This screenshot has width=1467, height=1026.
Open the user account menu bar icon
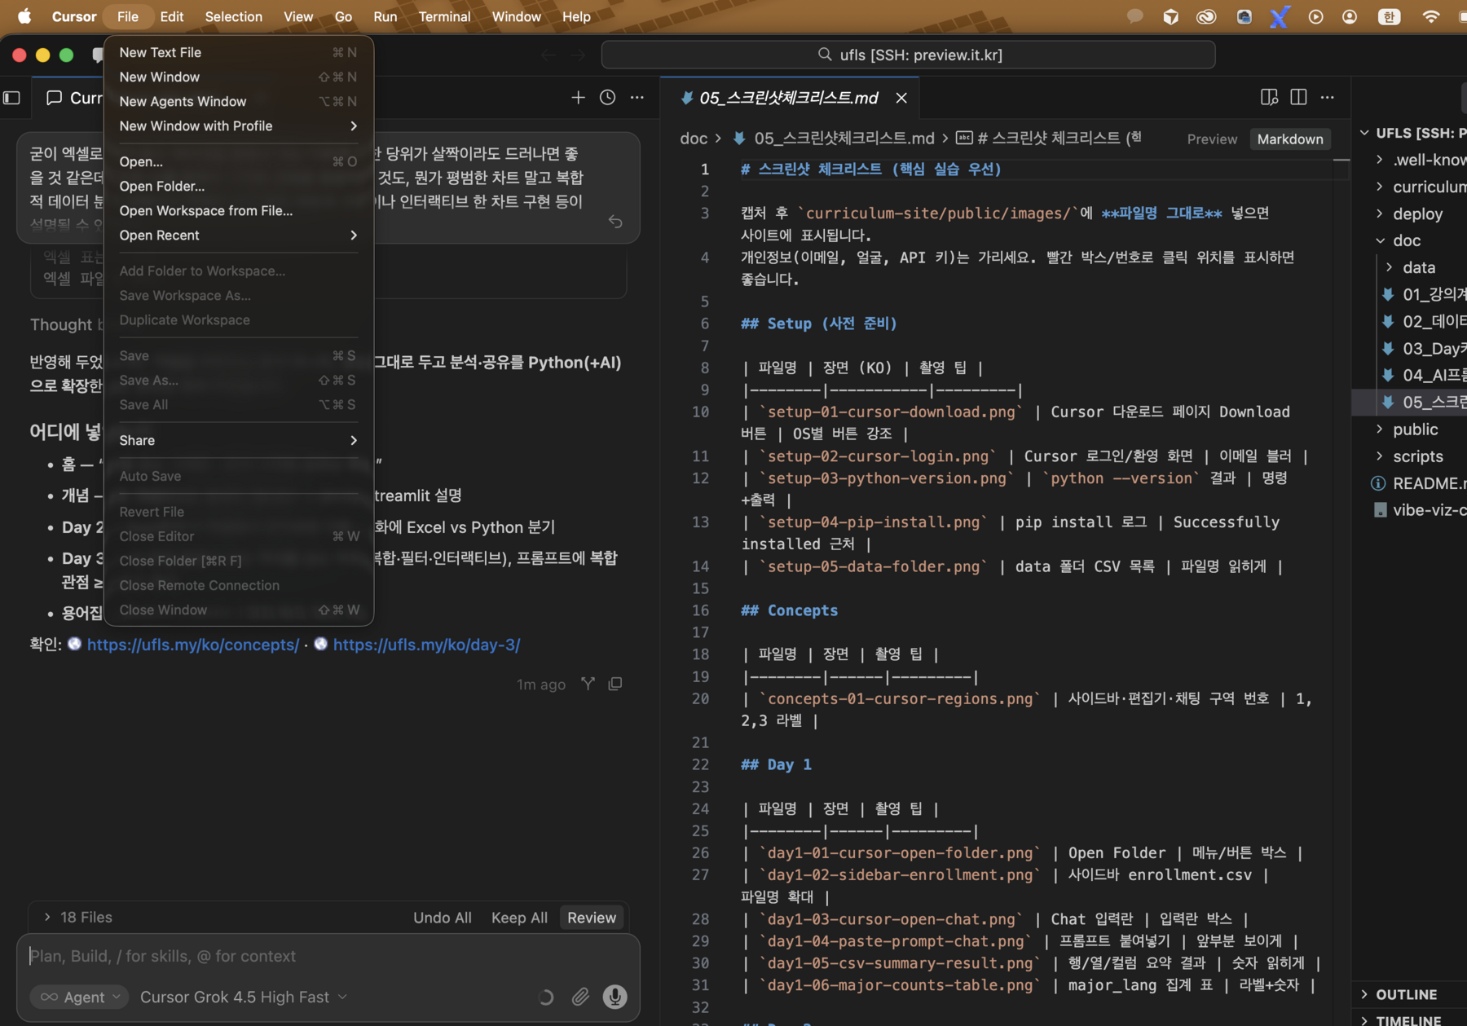coord(1350,16)
